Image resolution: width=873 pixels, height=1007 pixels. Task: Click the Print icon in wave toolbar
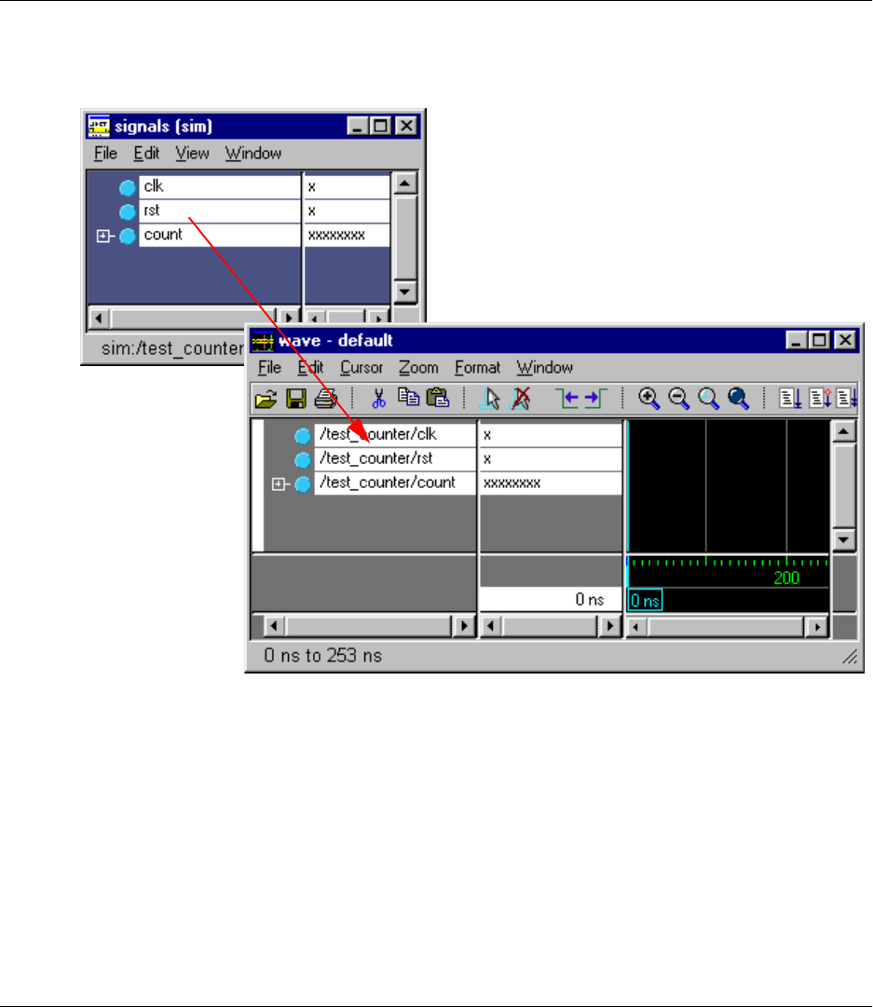point(326,399)
